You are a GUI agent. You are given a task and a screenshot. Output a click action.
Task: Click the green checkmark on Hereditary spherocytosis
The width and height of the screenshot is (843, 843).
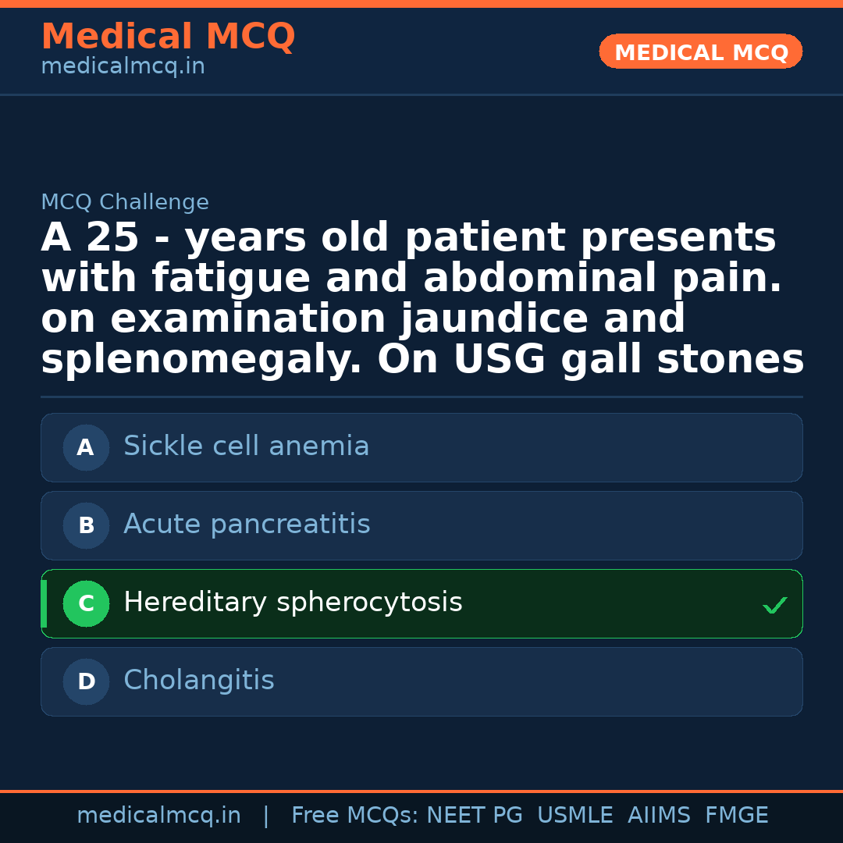tap(774, 605)
